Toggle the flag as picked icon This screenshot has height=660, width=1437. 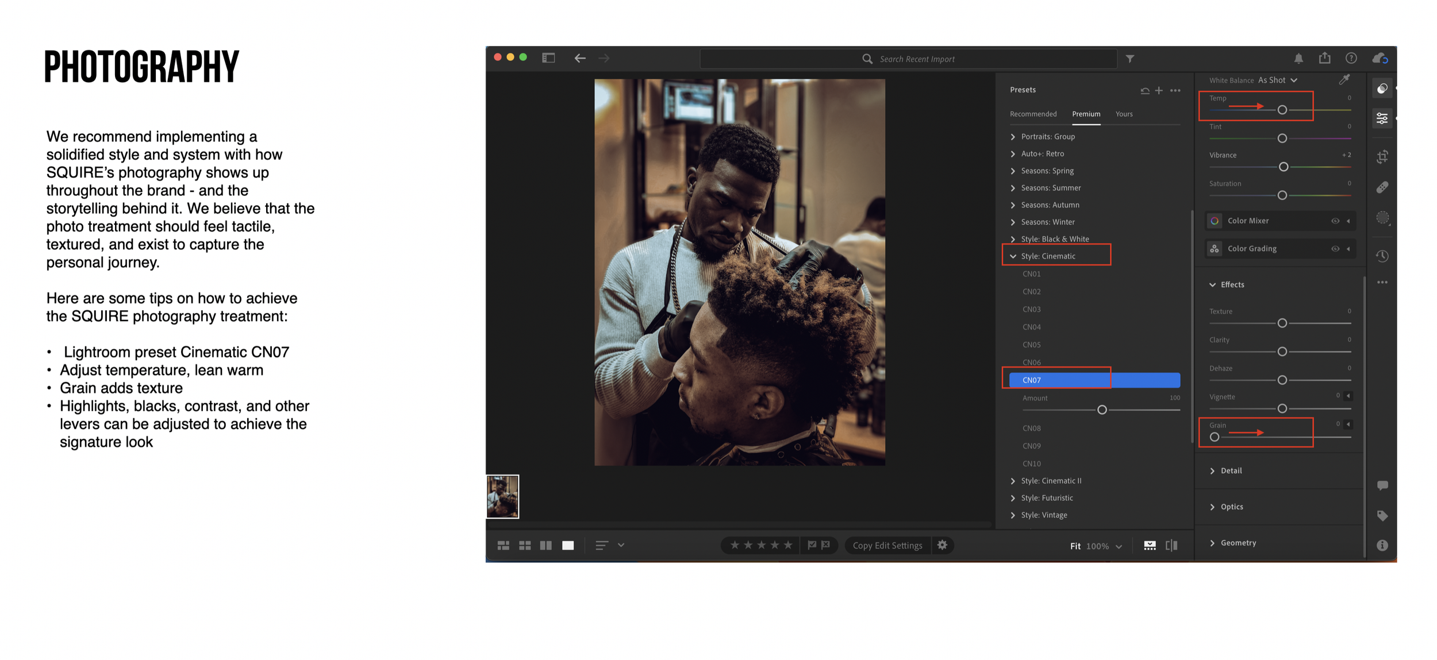[x=812, y=545]
